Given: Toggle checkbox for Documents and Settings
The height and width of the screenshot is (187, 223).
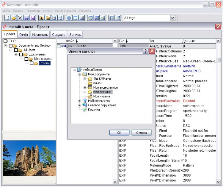Looking at the screenshot, I should coord(11,46).
